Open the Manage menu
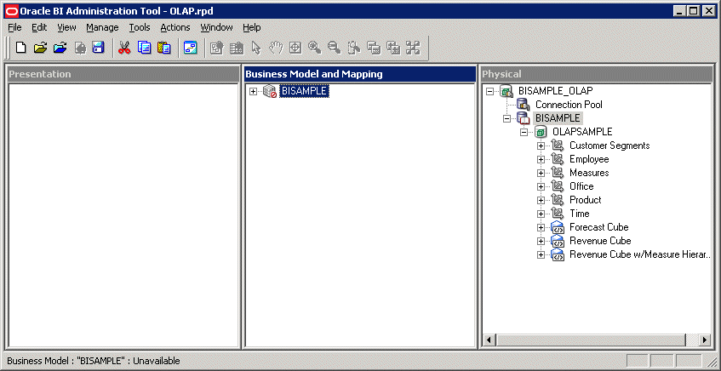This screenshot has height=371, width=721. [102, 27]
